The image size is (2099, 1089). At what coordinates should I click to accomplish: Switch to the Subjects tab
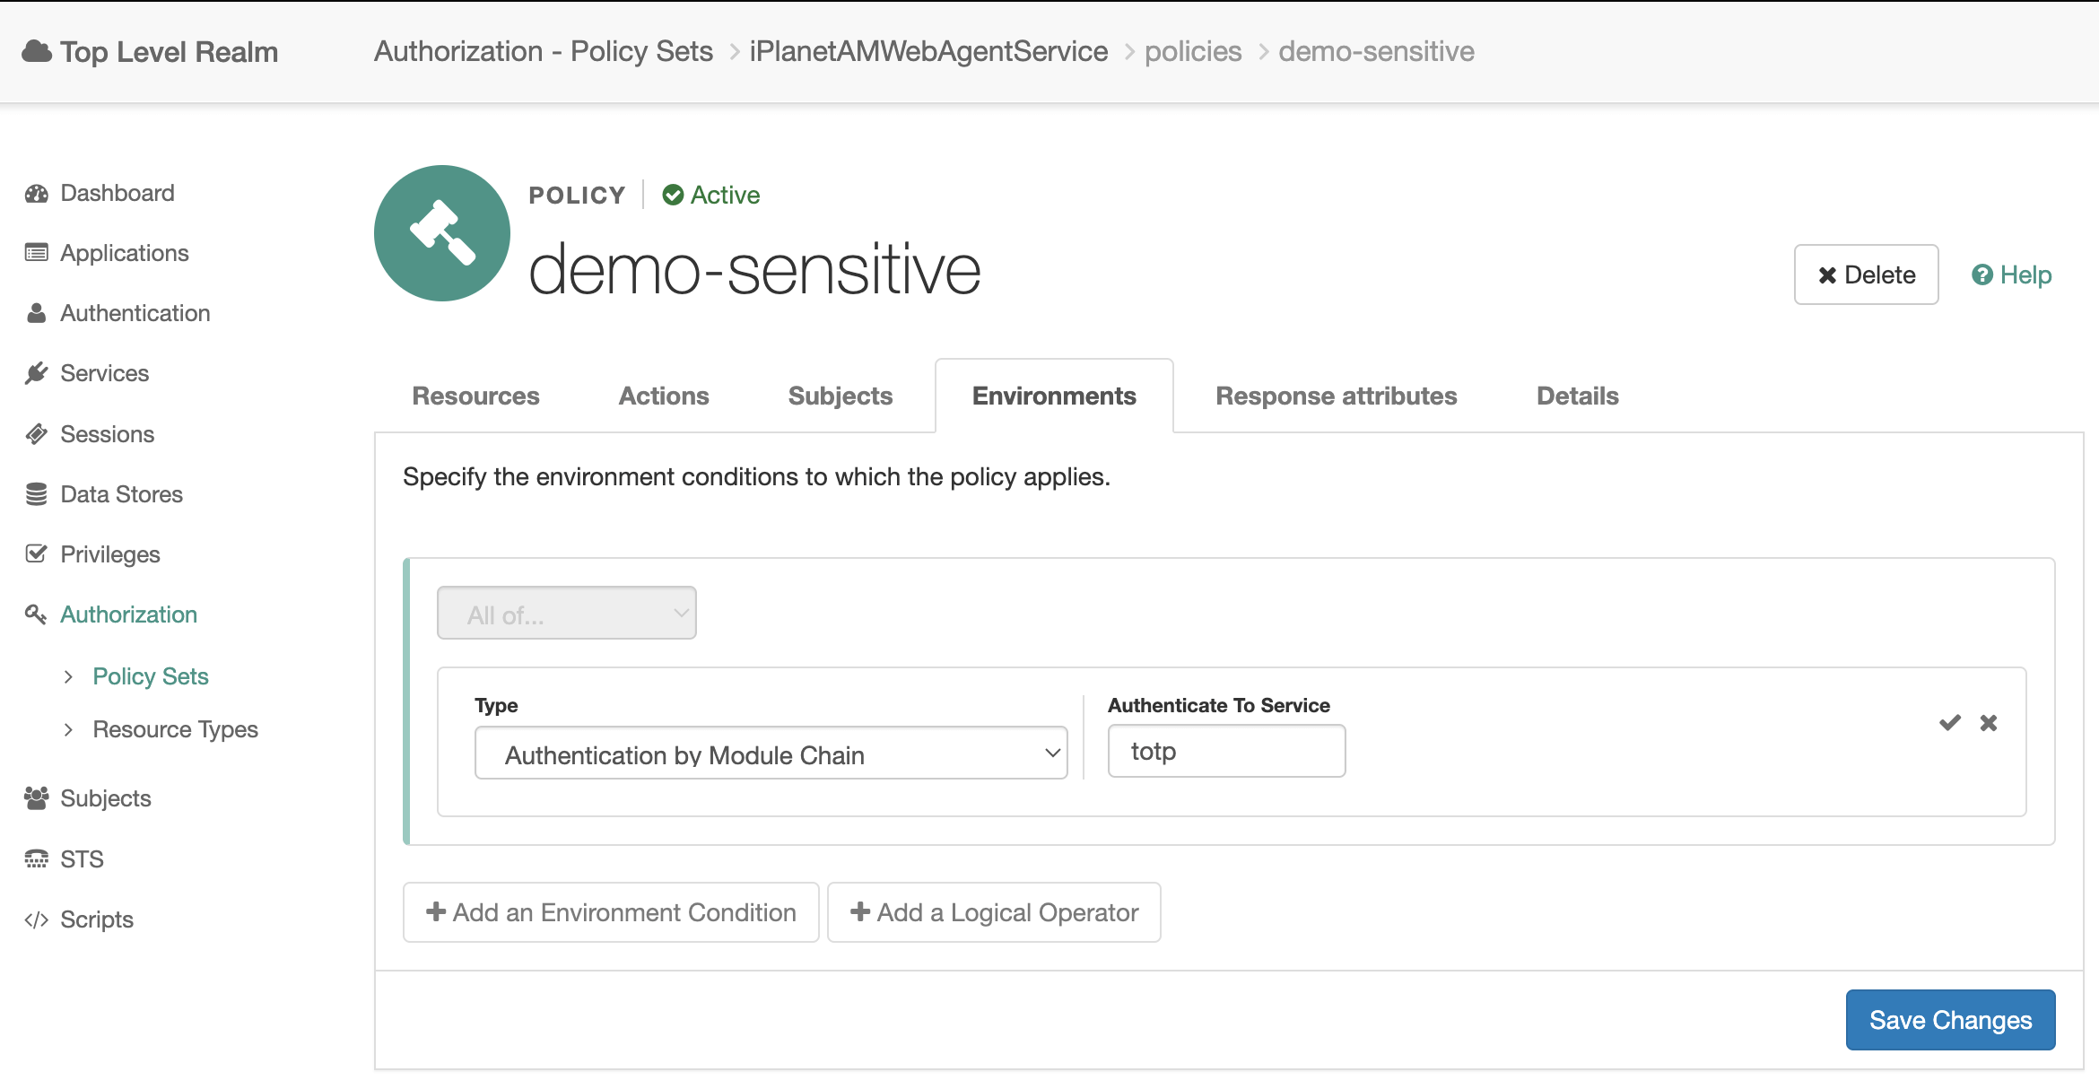point(840,396)
